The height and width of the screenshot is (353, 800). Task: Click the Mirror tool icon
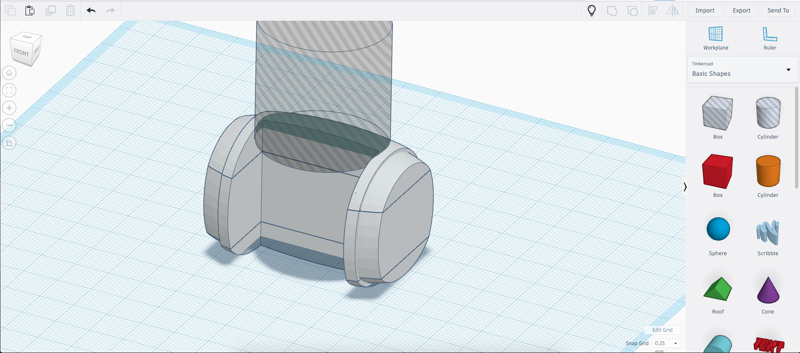pyautogui.click(x=672, y=10)
